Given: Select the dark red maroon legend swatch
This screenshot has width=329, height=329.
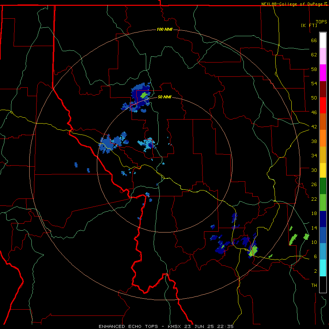Looking at the screenshot, I should [323, 89].
